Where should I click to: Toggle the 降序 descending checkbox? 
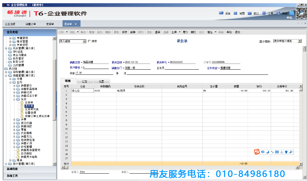pyautogui.click(x=90, y=41)
